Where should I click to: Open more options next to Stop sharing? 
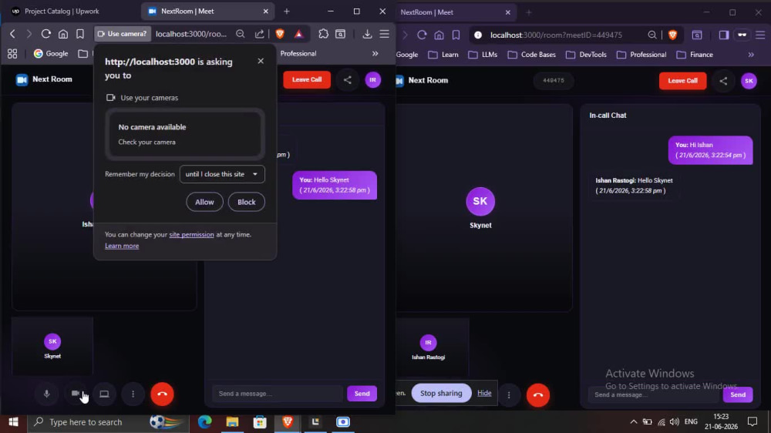coord(509,394)
